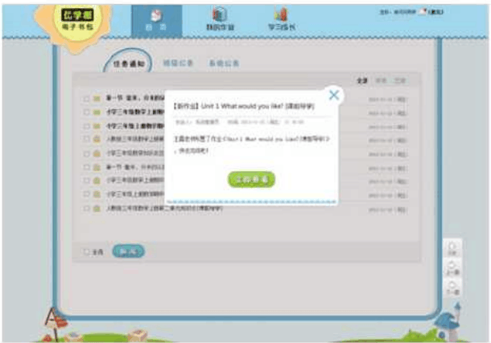
Task: Click the blue delete button beside 全选
Action: 128,251
